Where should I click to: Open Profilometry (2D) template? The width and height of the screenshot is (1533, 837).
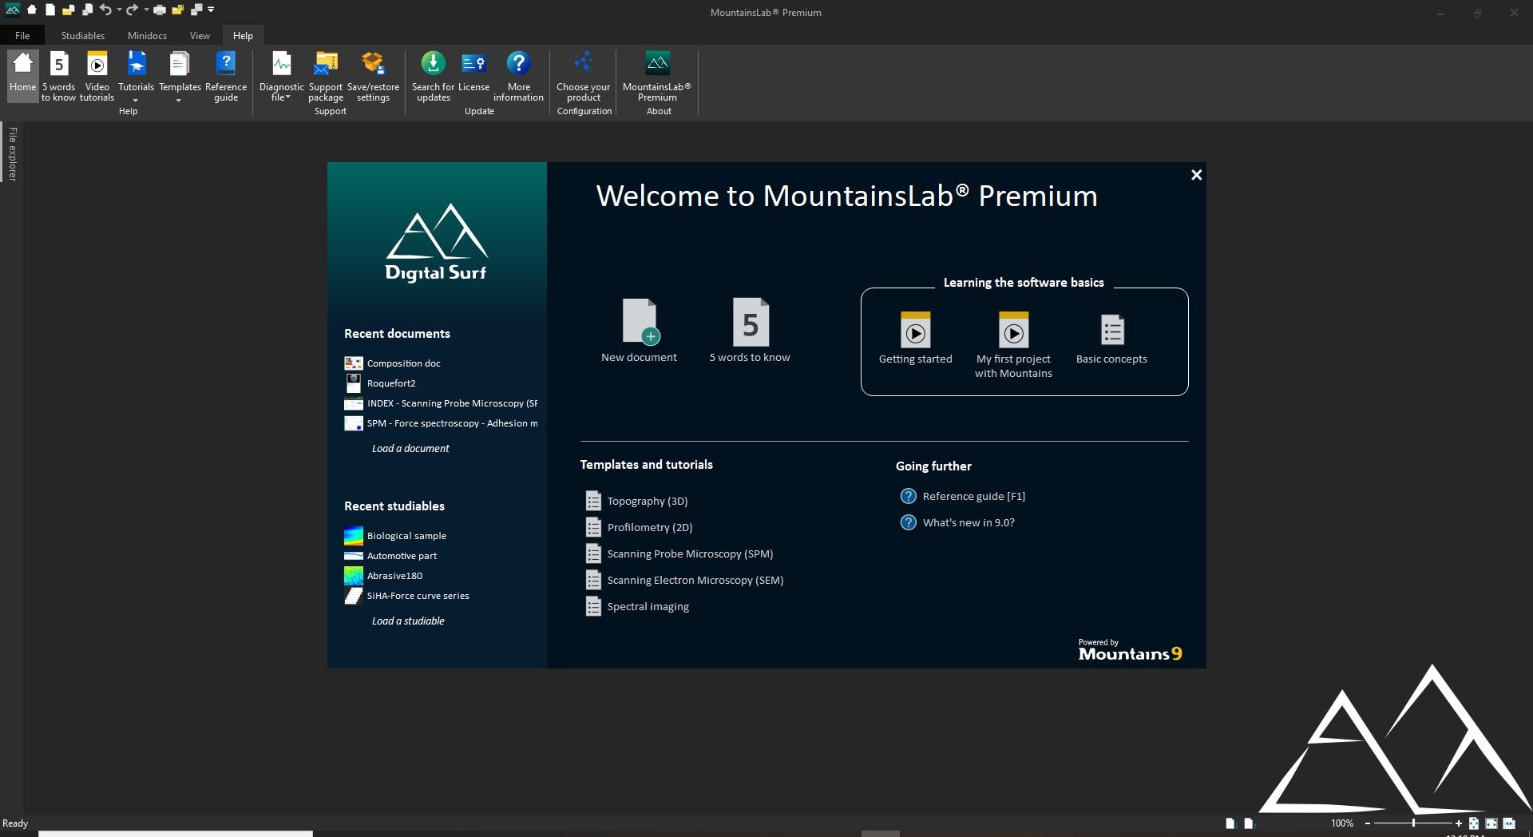tap(639, 528)
